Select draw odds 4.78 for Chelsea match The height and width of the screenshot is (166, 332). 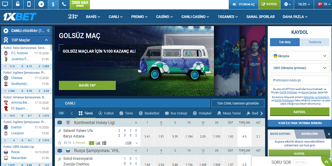(x=27, y=91)
